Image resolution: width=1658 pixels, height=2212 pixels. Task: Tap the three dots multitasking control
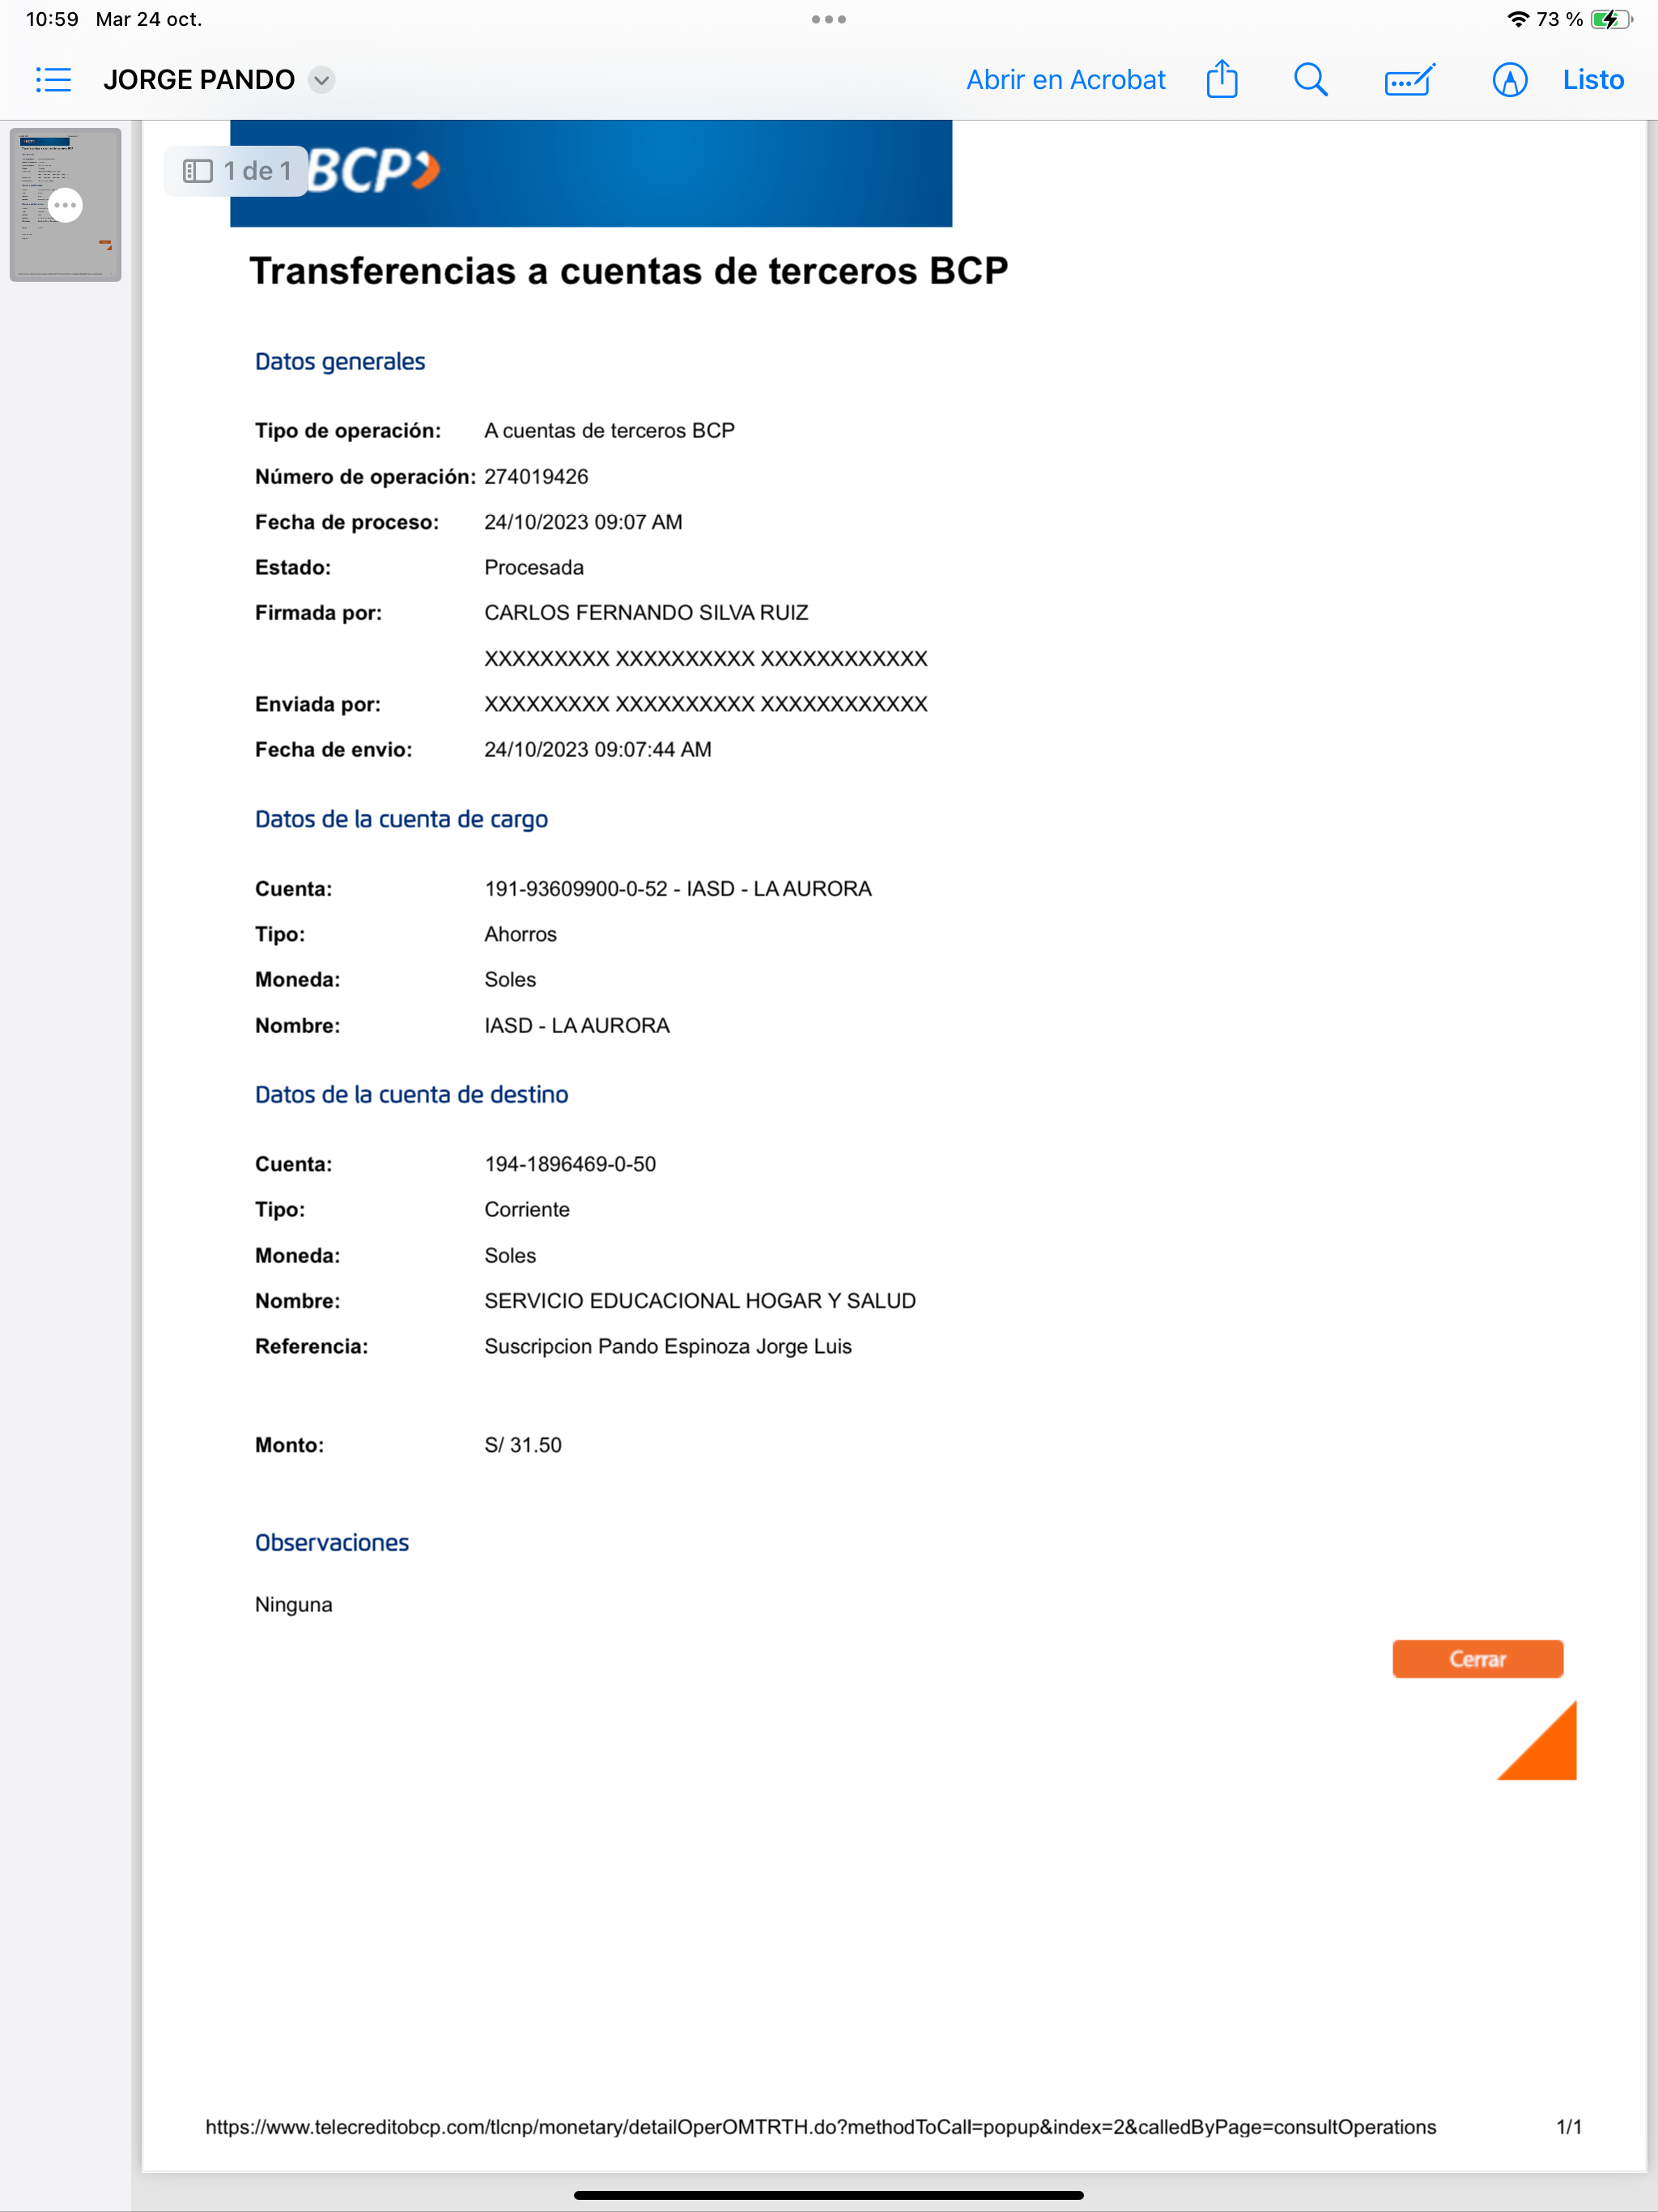(828, 19)
